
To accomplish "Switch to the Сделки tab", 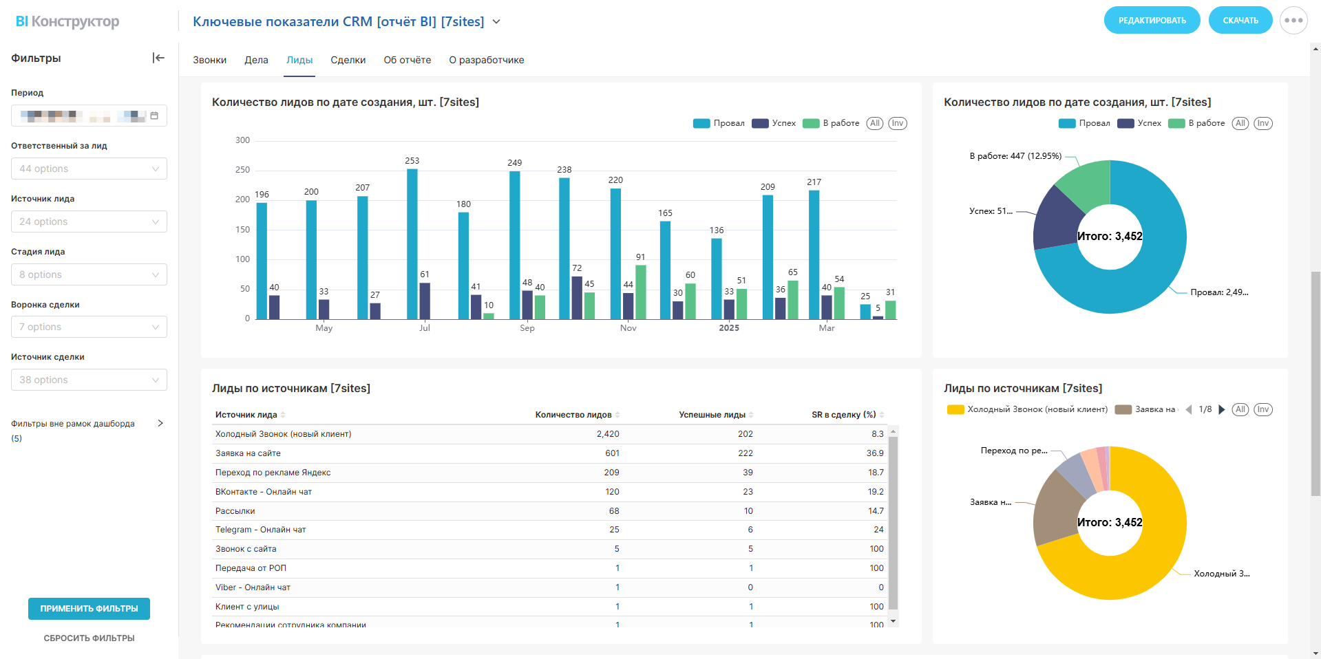I will pos(348,60).
